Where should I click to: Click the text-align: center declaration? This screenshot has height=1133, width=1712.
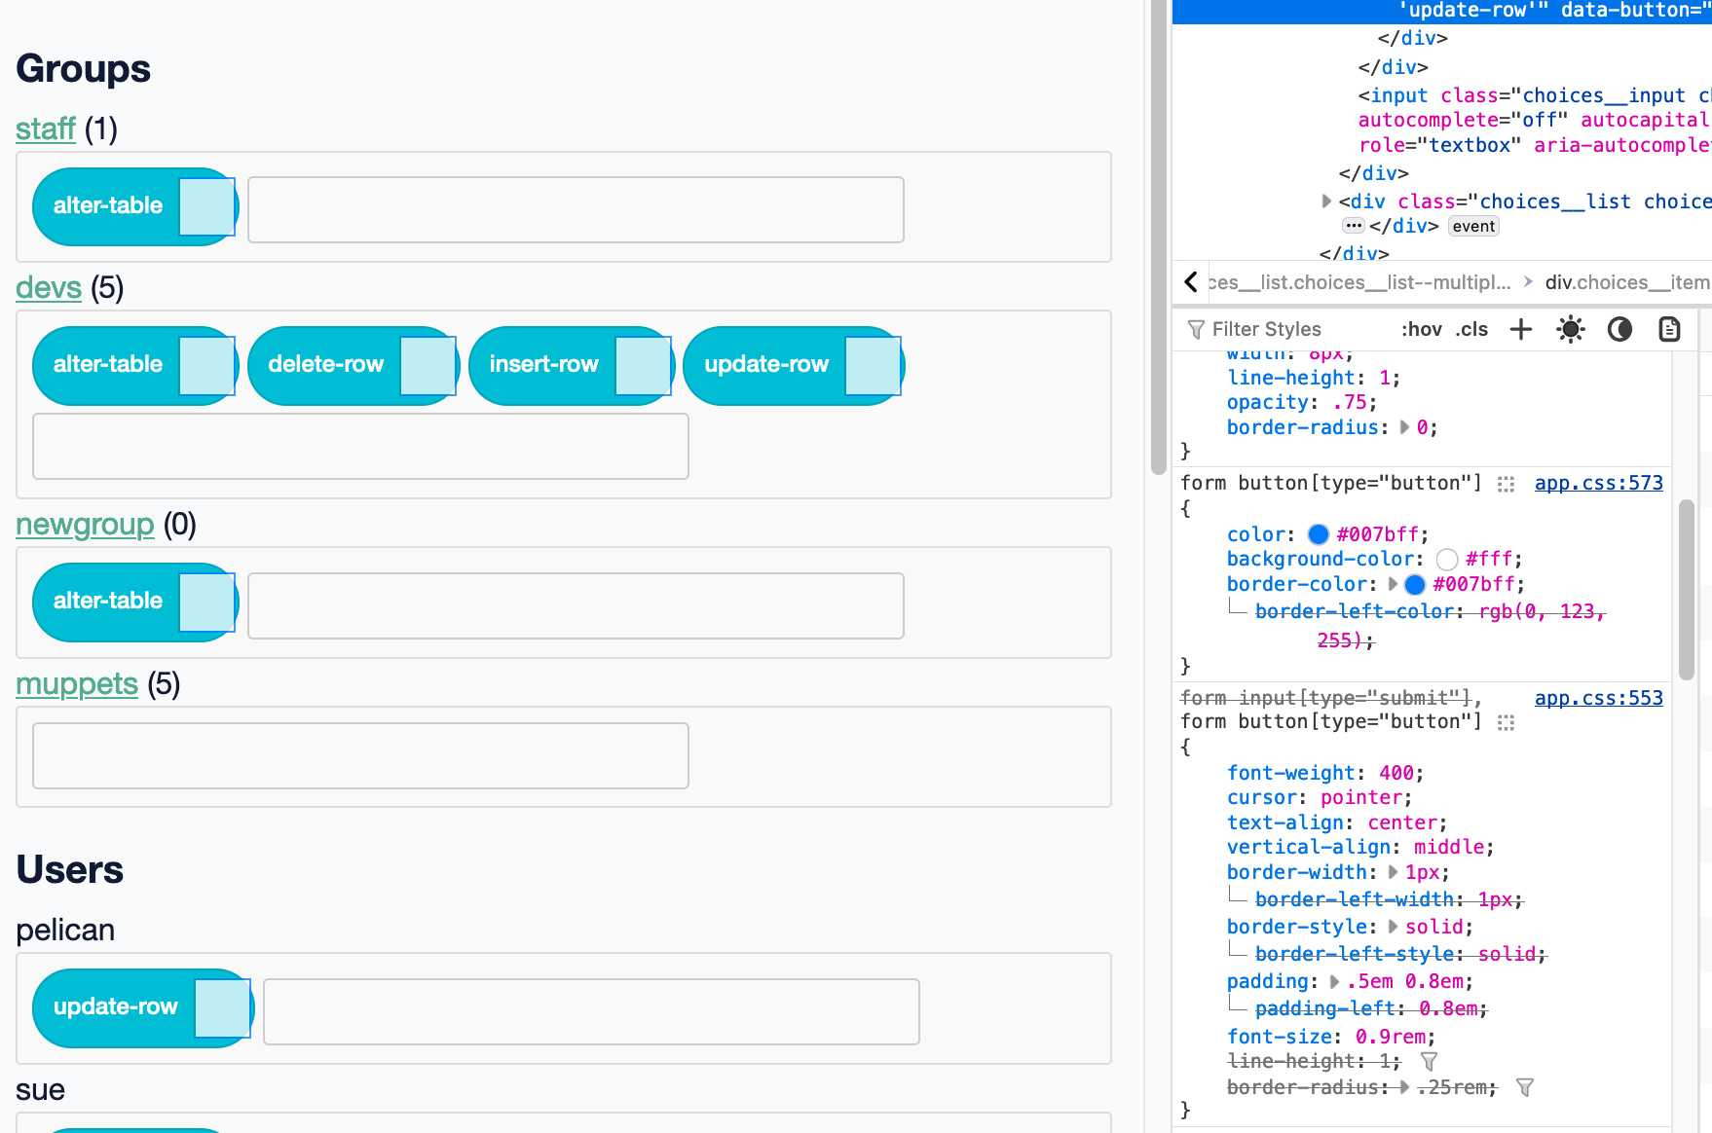pos(1337,822)
